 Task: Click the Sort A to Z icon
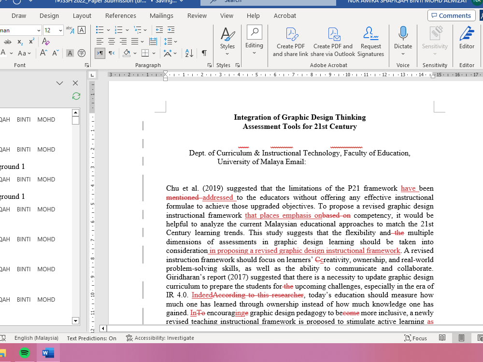(x=189, y=53)
